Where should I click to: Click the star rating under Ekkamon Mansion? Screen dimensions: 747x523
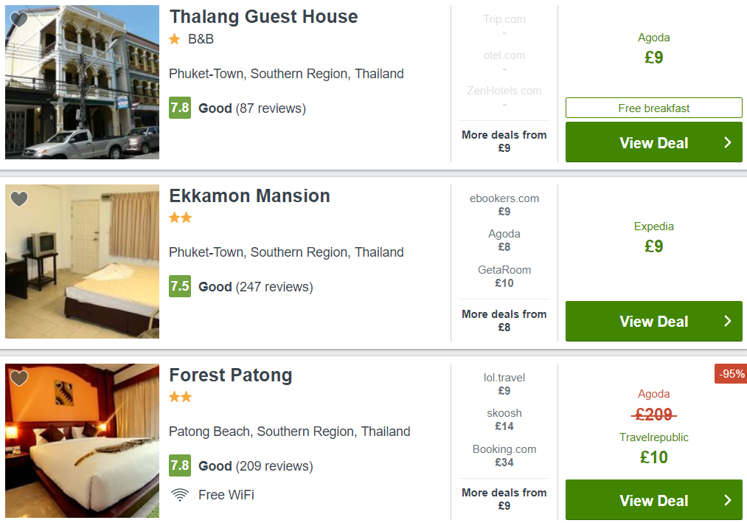(x=181, y=218)
